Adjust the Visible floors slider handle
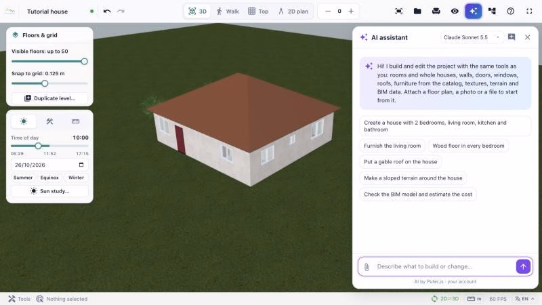The width and height of the screenshot is (542, 305). click(x=84, y=62)
